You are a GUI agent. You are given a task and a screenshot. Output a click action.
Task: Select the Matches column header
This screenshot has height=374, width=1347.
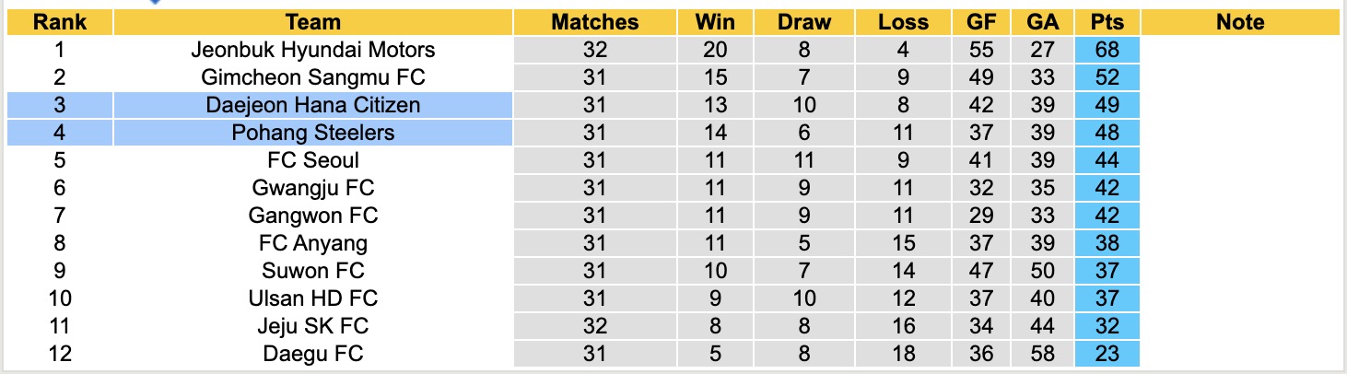point(595,22)
